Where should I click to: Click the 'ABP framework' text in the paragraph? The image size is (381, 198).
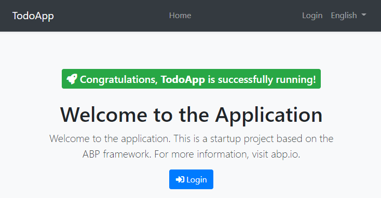[117, 154]
